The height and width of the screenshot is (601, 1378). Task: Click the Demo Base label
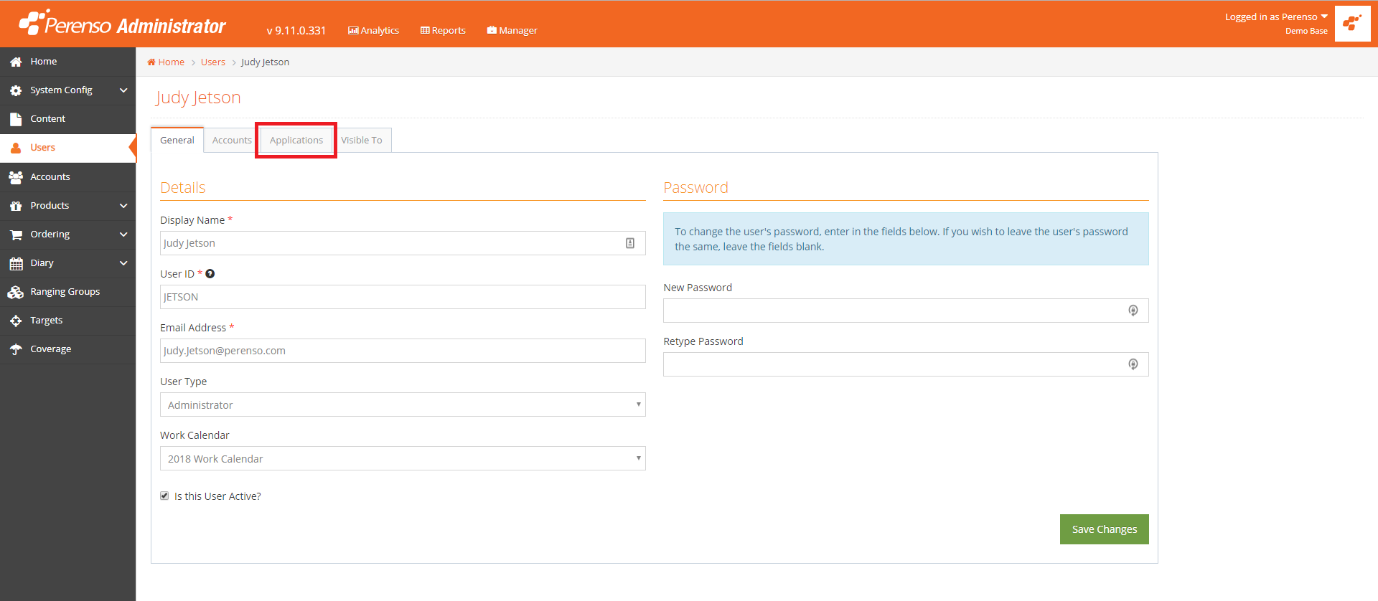click(x=1306, y=31)
